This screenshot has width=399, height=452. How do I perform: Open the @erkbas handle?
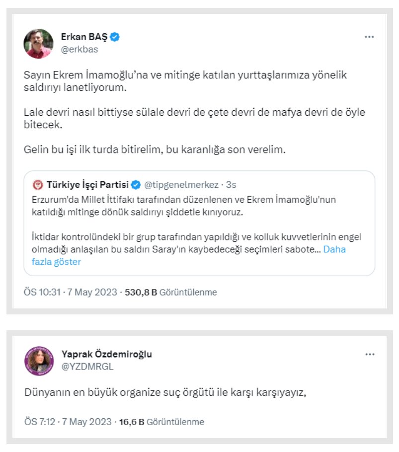pos(80,49)
